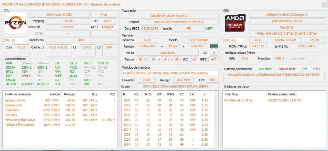Select the module type 'DDR4-3200 / PC4-25600' field
The height and width of the screenshot is (151, 328).
pyautogui.click(x=176, y=87)
